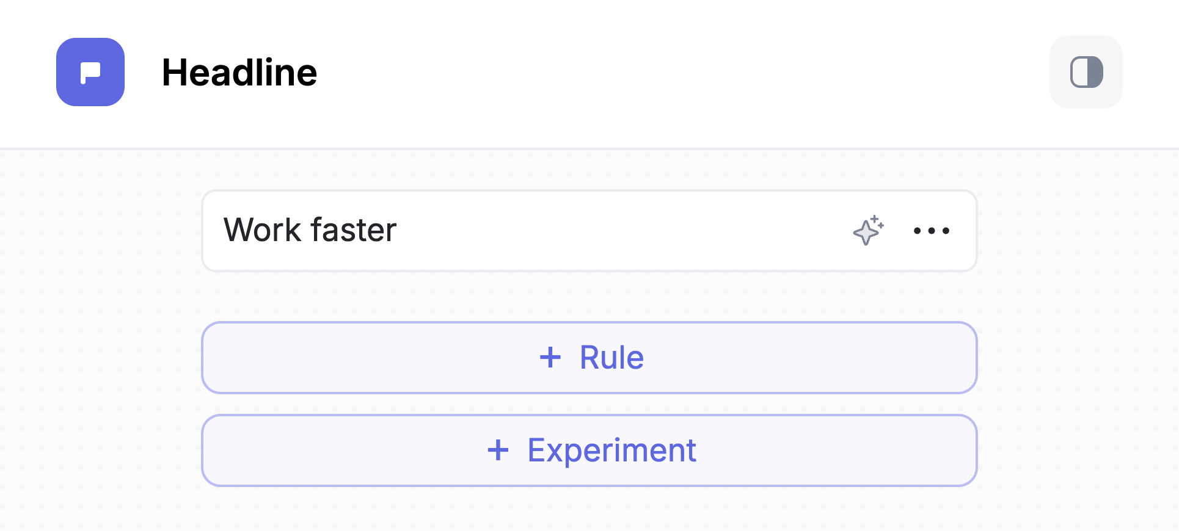Click the empty space inside Work faster card
1179x531 pixels.
[611, 231]
